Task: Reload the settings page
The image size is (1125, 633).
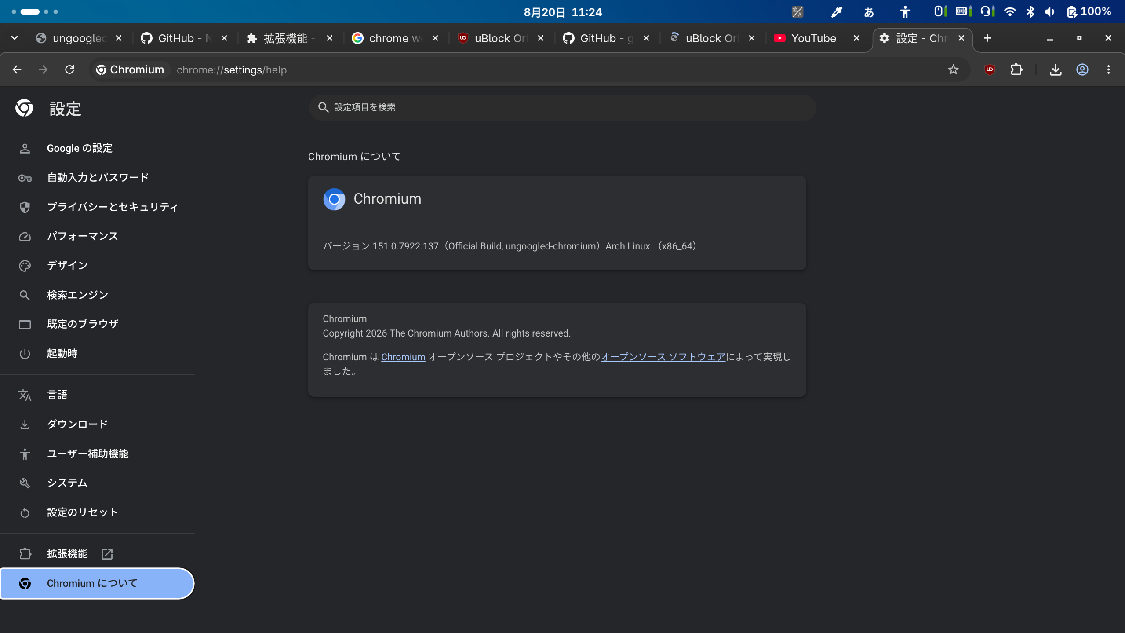Action: pyautogui.click(x=69, y=70)
